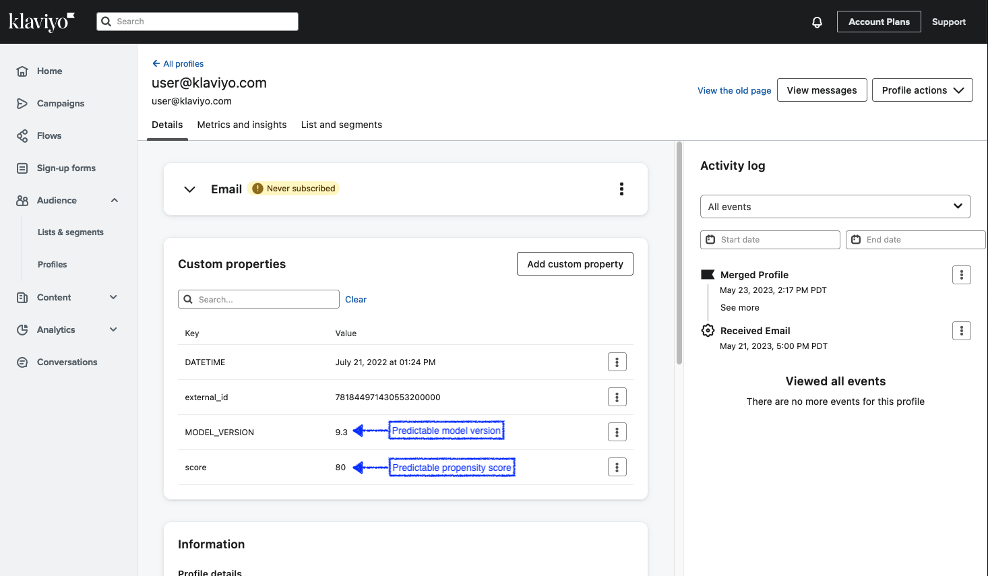Image resolution: width=988 pixels, height=576 pixels.
Task: Click the Merged Profile flag icon
Action: point(708,275)
